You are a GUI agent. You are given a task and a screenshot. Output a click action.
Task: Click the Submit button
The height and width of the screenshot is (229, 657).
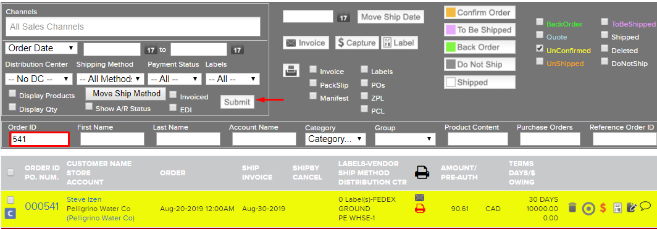[237, 102]
